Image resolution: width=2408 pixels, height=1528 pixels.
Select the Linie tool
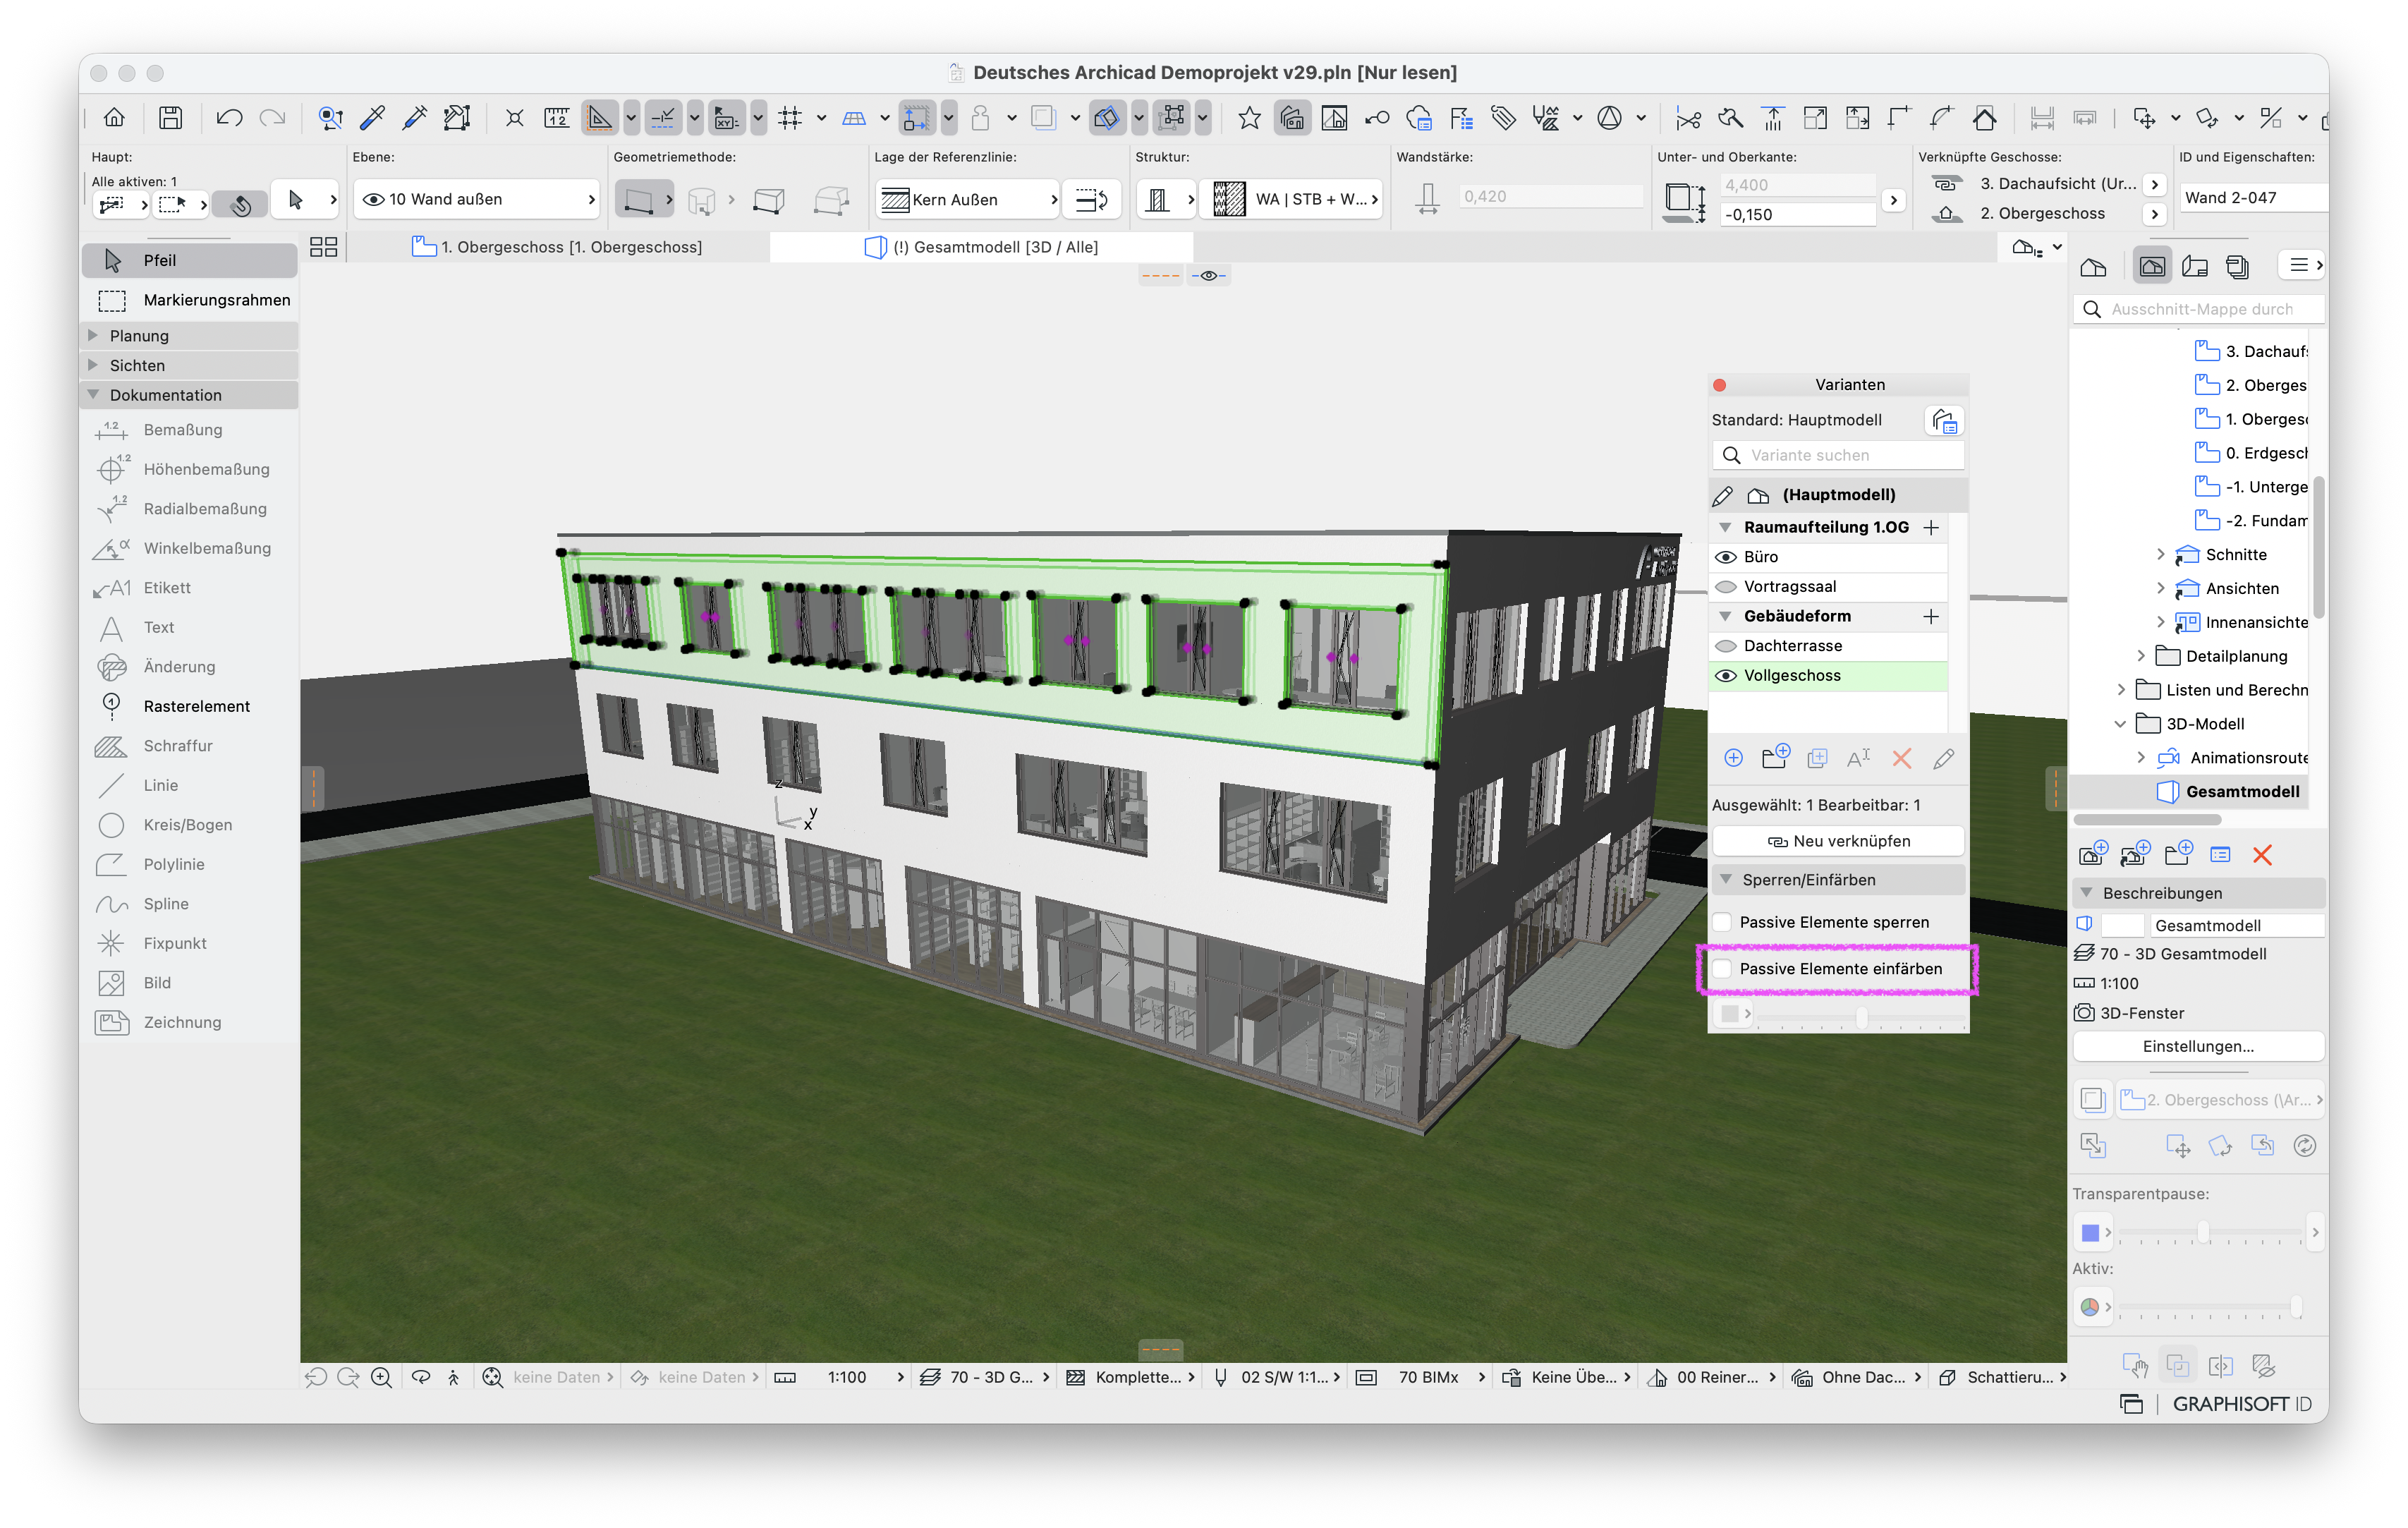pyautogui.click(x=190, y=785)
